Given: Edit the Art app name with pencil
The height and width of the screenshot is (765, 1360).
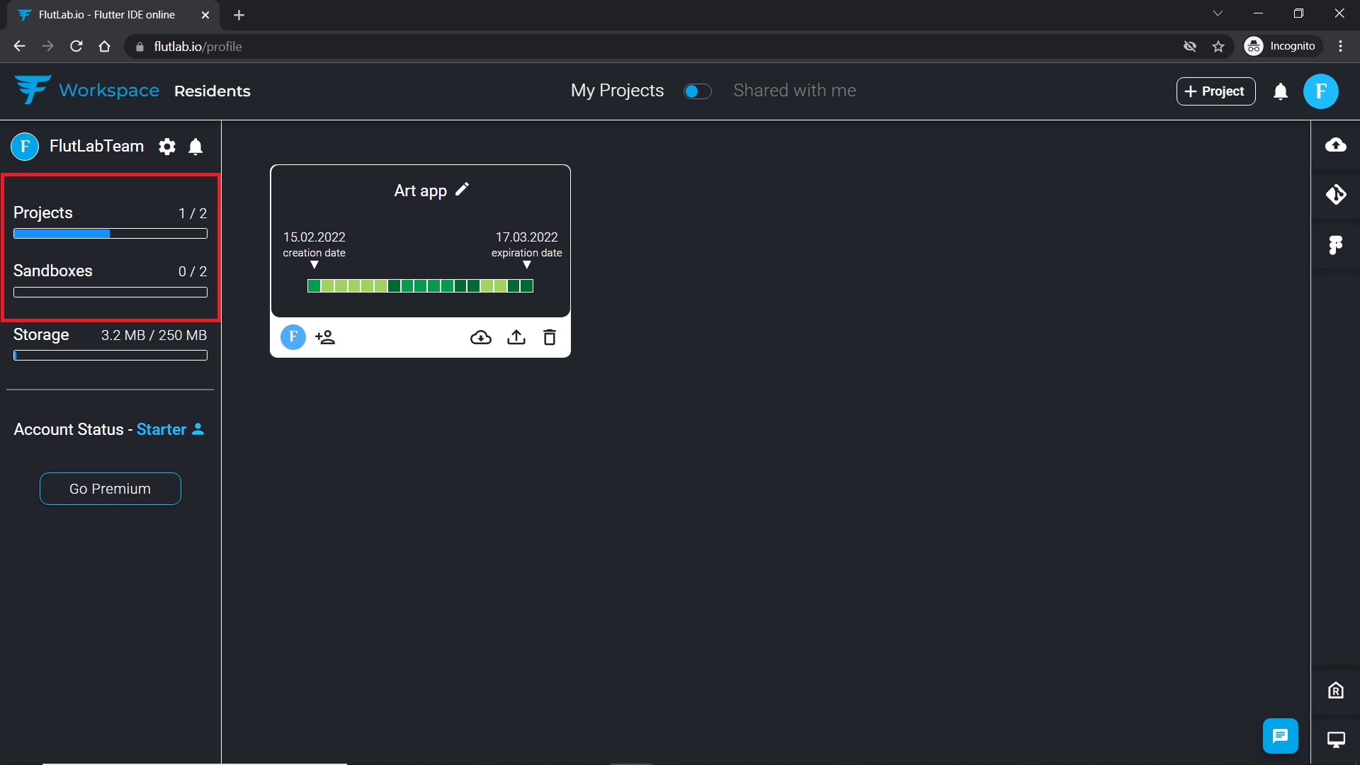Looking at the screenshot, I should (463, 189).
